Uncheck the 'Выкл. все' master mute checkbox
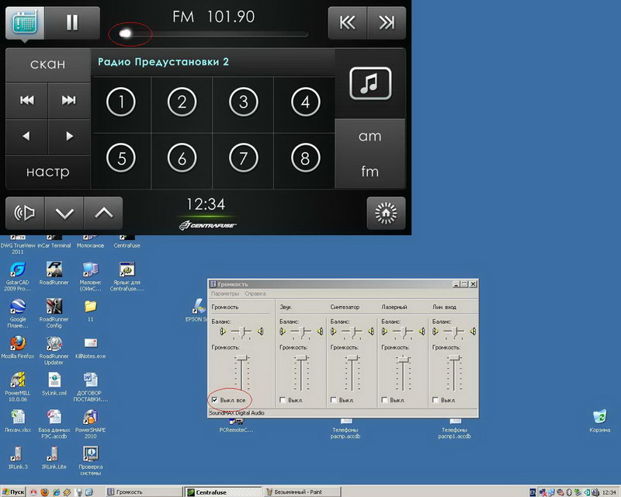 (215, 400)
